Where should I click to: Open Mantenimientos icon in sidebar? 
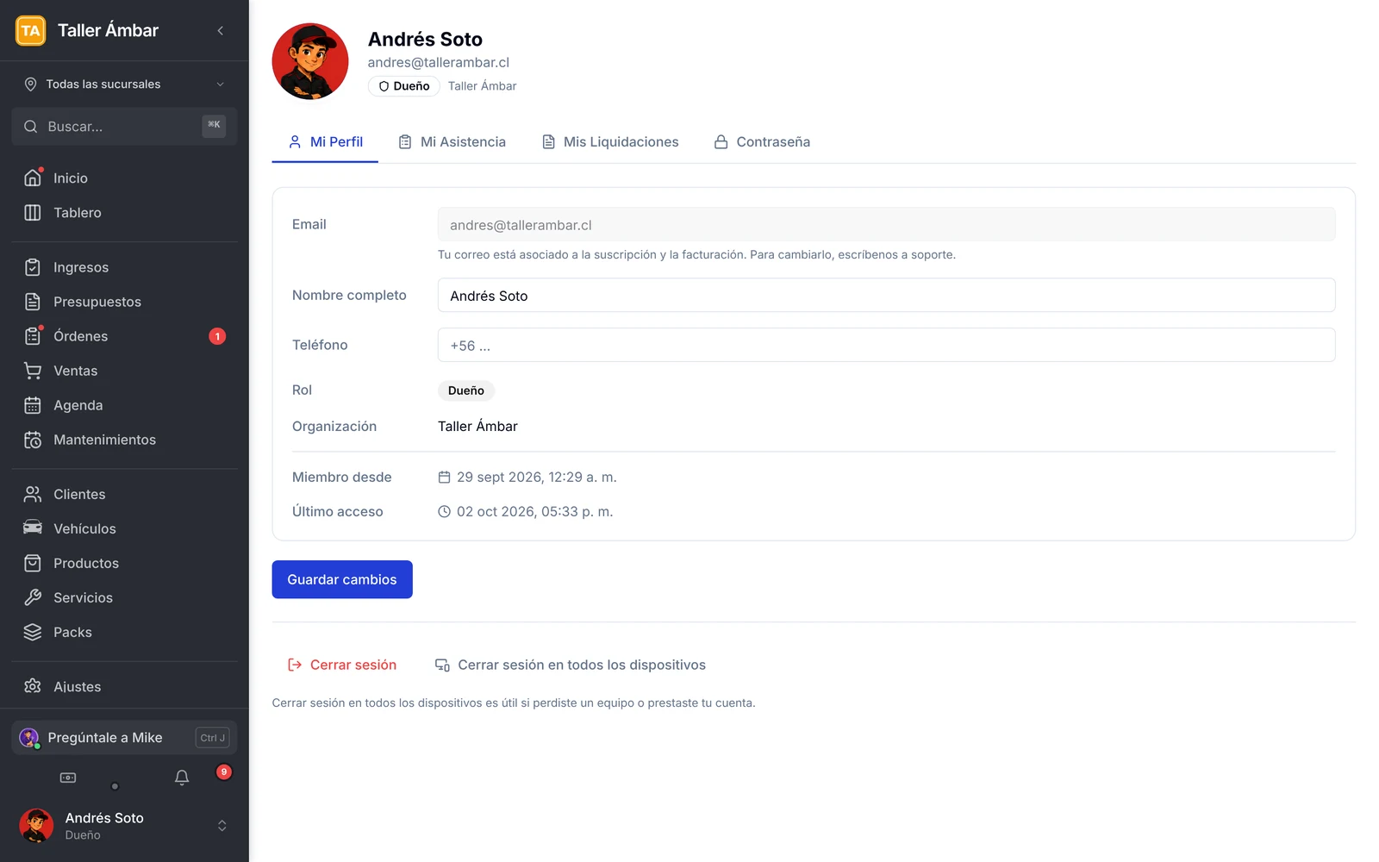click(33, 440)
